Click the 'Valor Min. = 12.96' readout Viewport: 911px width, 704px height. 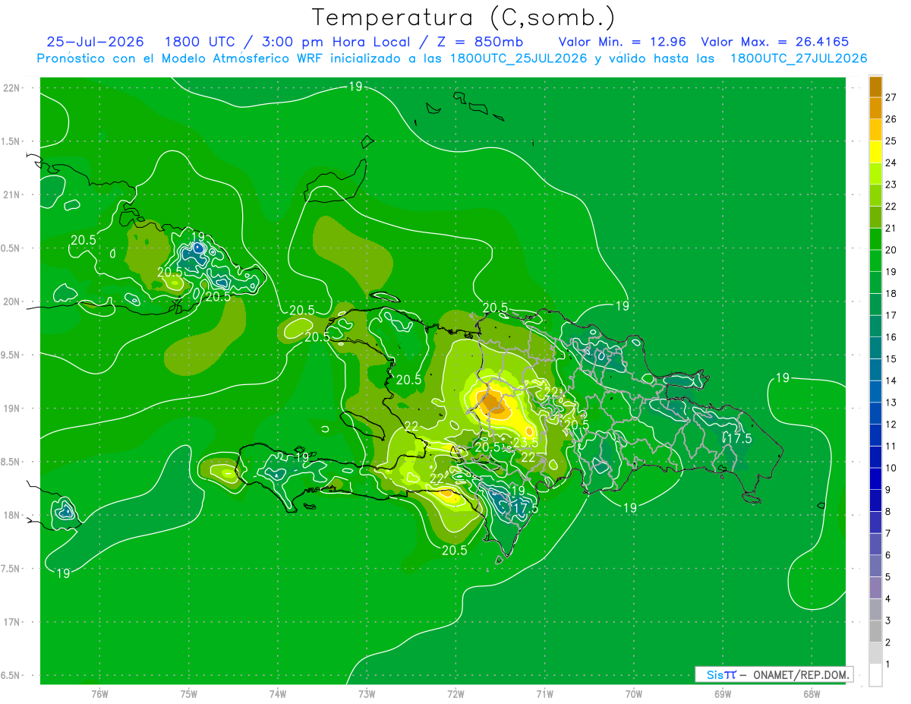[623, 42]
